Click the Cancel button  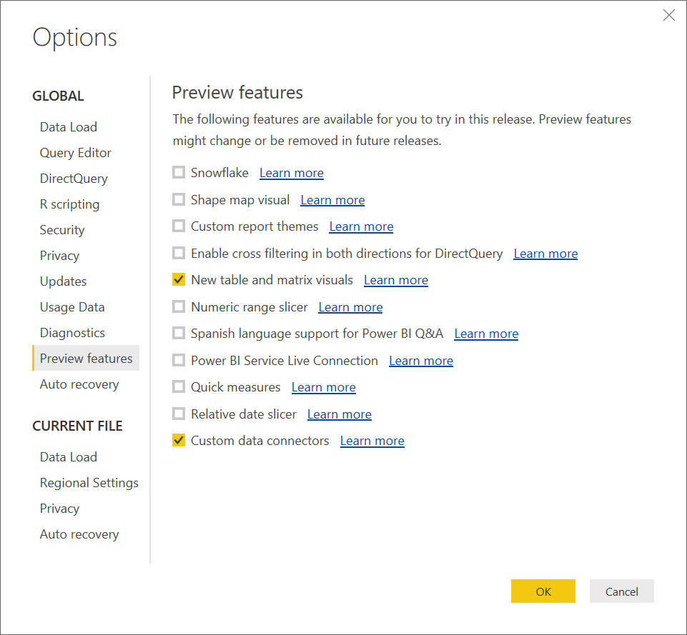(x=621, y=591)
